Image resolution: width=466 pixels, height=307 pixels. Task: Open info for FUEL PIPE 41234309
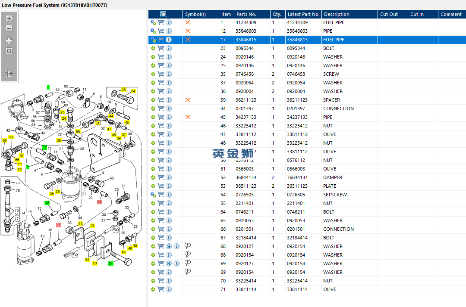[x=169, y=22]
